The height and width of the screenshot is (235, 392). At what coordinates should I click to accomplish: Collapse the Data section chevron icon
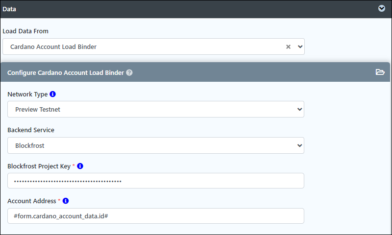tap(382, 8)
